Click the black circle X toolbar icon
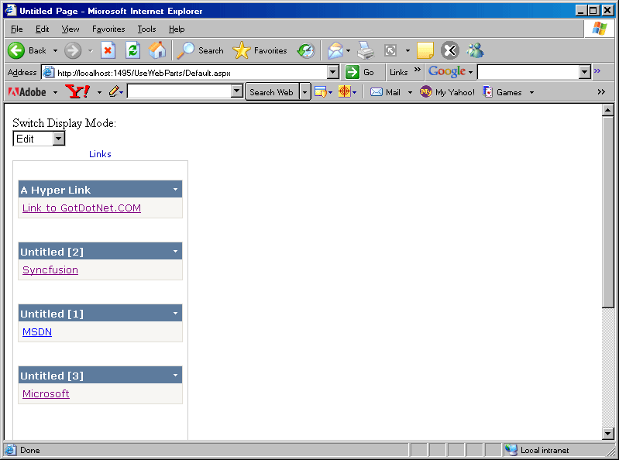The image size is (619, 460). [x=449, y=50]
